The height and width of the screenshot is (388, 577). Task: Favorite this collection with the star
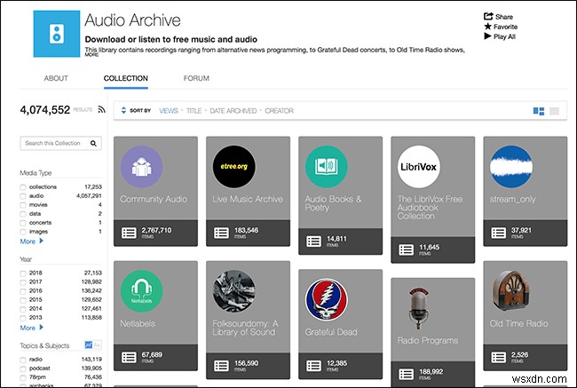(488, 27)
